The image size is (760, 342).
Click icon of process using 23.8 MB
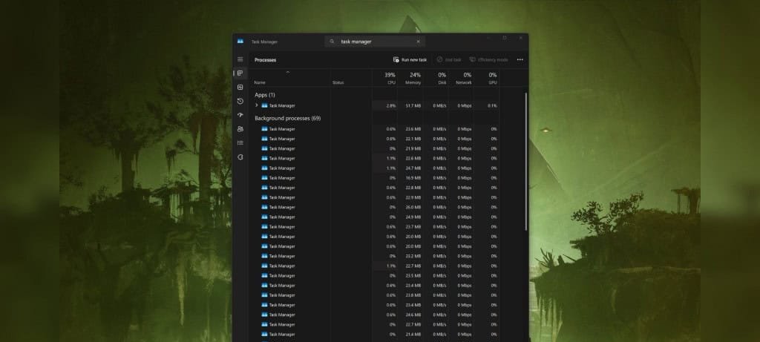[264, 295]
